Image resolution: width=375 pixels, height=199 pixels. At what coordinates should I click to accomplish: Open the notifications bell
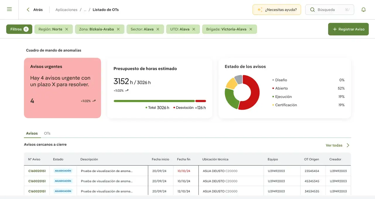363,10
